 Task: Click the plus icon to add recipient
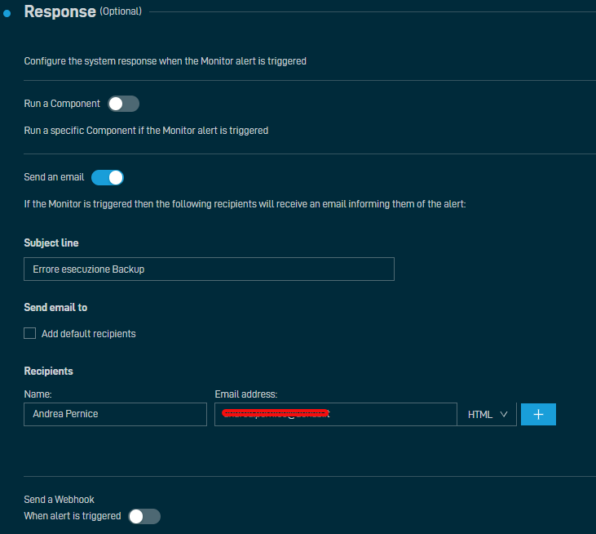pyautogui.click(x=538, y=414)
